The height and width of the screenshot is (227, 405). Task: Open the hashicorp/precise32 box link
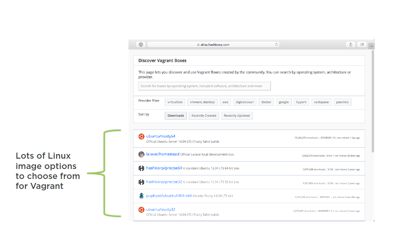164,182
